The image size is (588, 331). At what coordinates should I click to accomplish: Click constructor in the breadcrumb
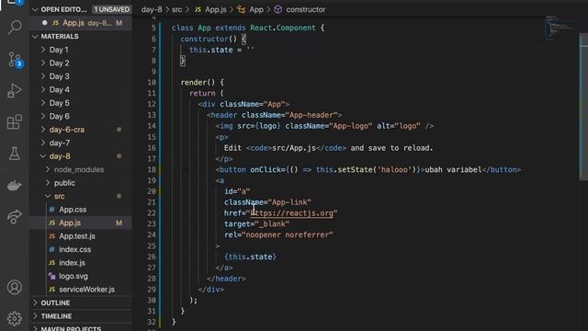pyautogui.click(x=305, y=9)
